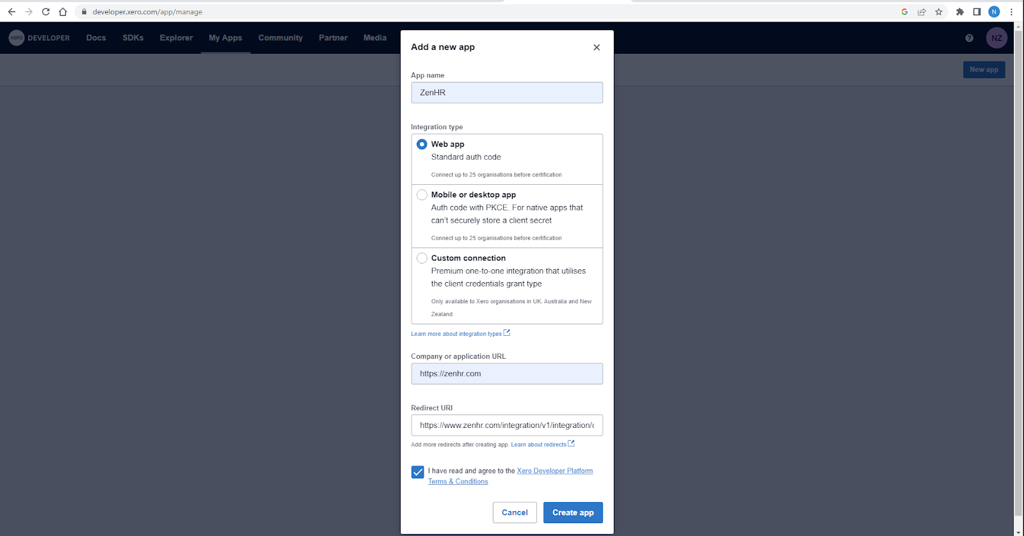Click the 'Add a new app' dialog title
Viewport: 1024px width, 536px height.
click(443, 47)
